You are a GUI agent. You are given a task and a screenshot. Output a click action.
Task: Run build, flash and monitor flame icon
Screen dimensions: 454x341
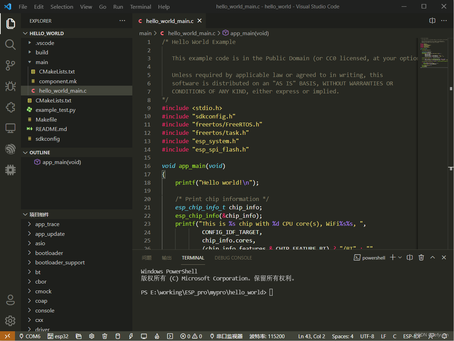[x=157, y=336]
